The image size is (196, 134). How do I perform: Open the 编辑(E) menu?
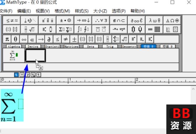pyautogui.click(x=24, y=11)
